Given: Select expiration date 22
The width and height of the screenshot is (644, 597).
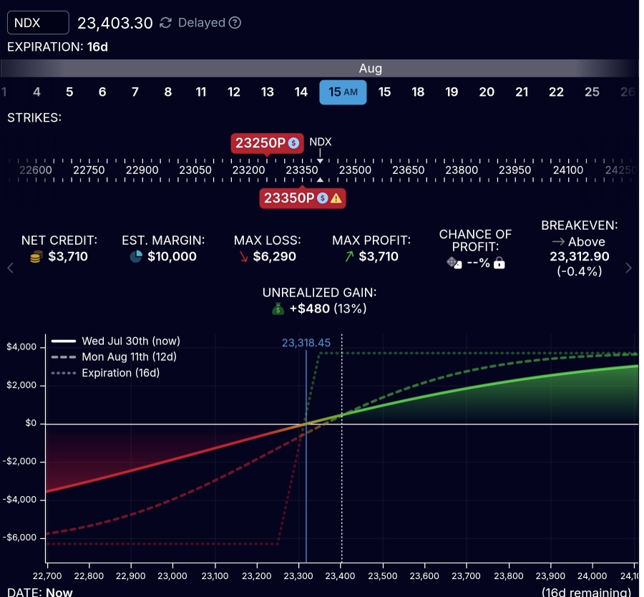Looking at the screenshot, I should 556,92.
